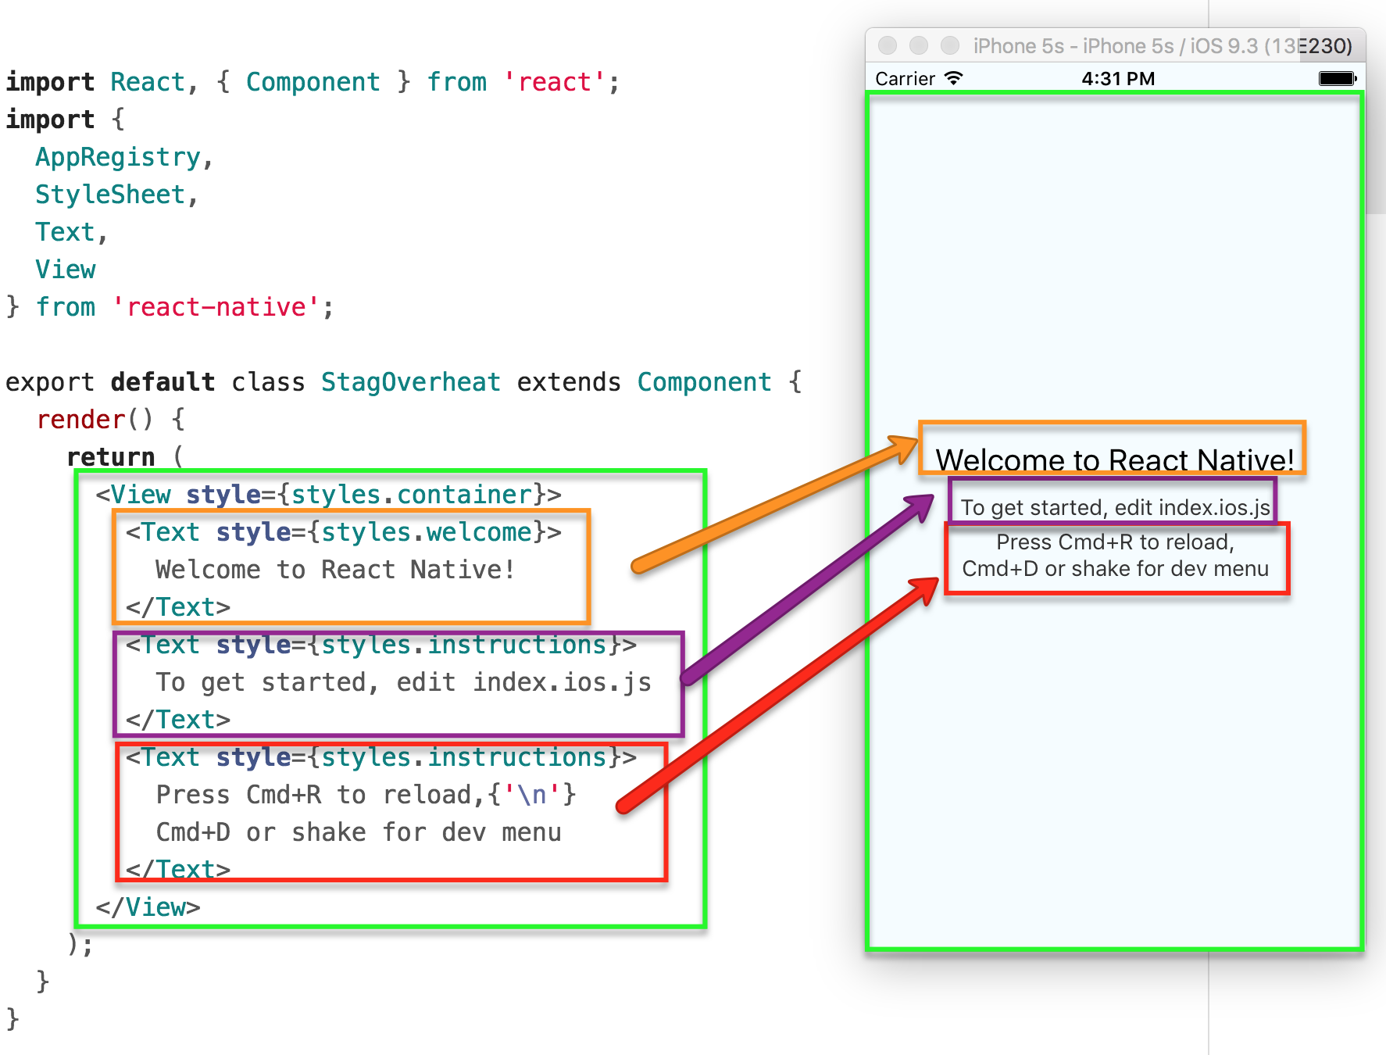Click the 'default' keyword in the class declaration
The width and height of the screenshot is (1386, 1055).
pyautogui.click(x=163, y=382)
